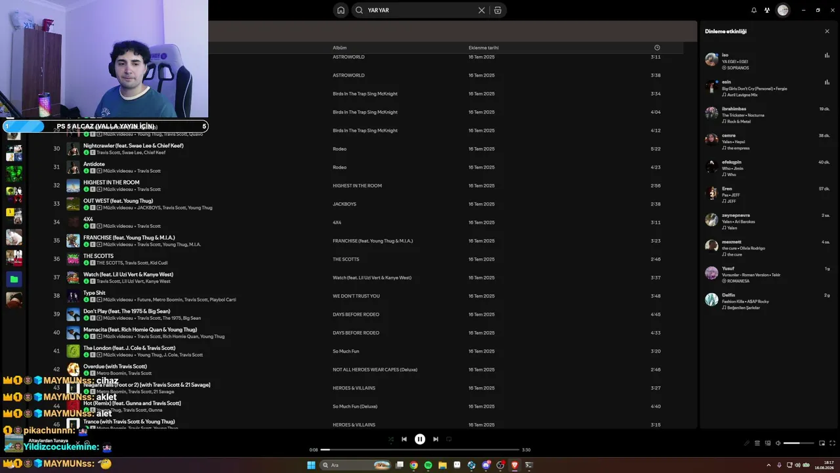Pause the current song
The width and height of the screenshot is (840, 473).
click(x=420, y=439)
